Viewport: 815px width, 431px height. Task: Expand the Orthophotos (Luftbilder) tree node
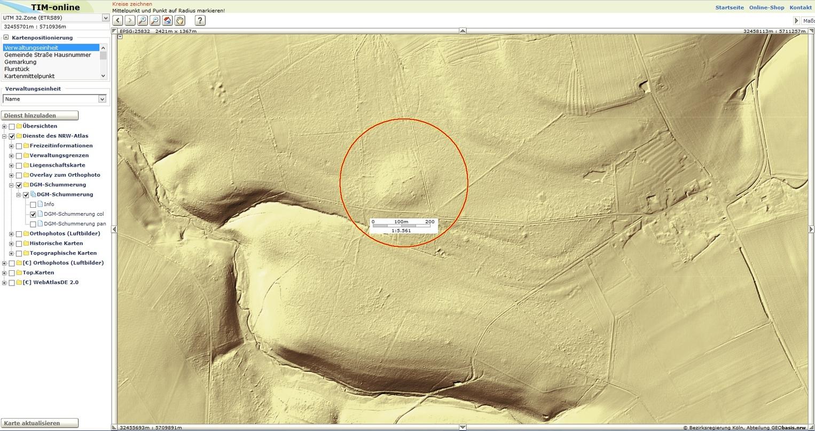tap(11, 234)
